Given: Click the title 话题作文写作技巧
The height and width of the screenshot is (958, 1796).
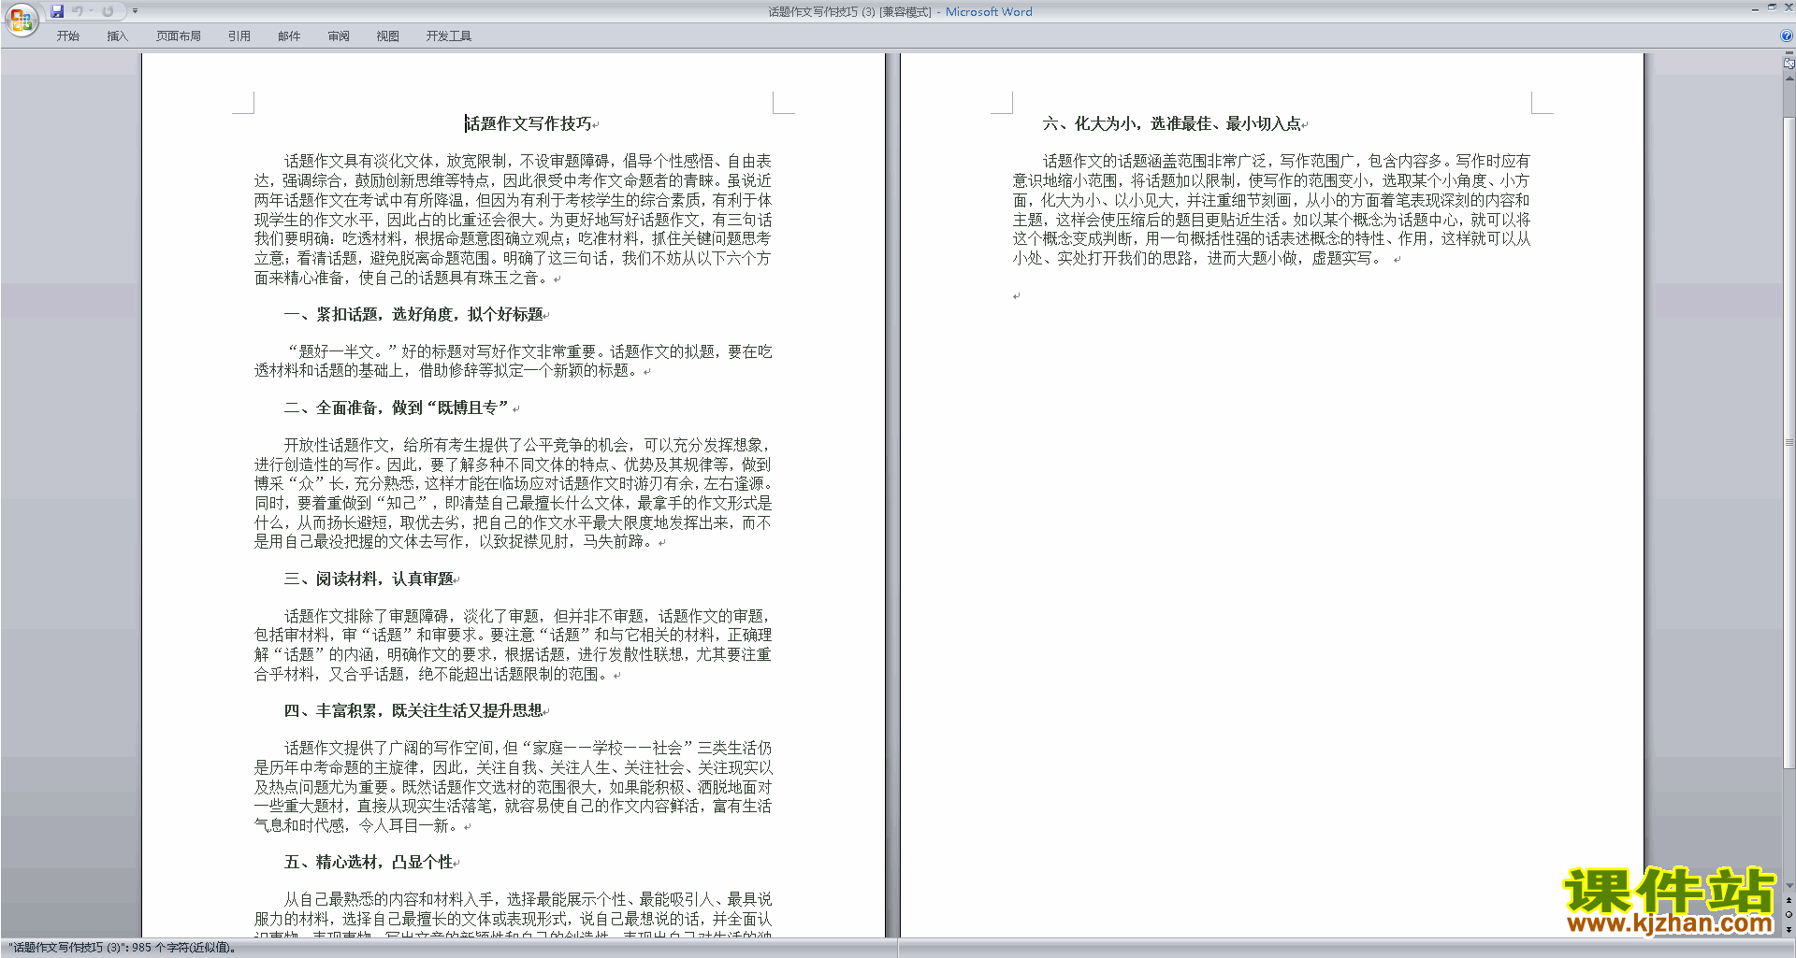Looking at the screenshot, I should point(529,123).
